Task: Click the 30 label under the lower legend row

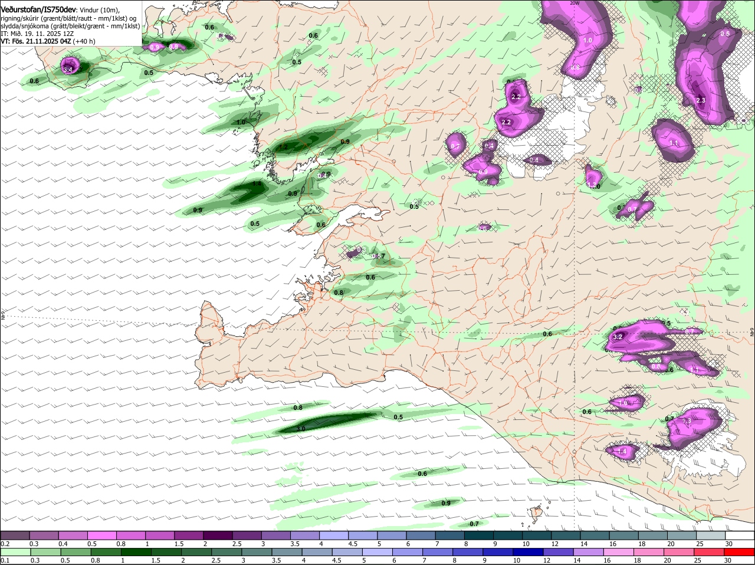Action: coord(728,560)
